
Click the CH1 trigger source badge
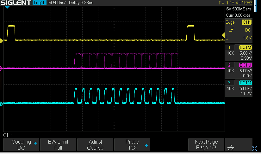[x=247, y=22]
